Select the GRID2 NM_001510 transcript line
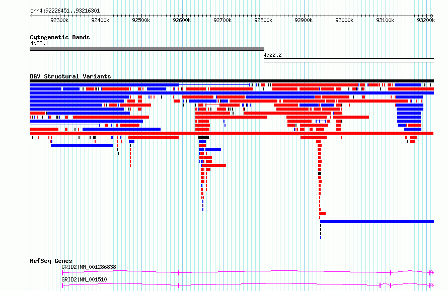 [248, 285]
